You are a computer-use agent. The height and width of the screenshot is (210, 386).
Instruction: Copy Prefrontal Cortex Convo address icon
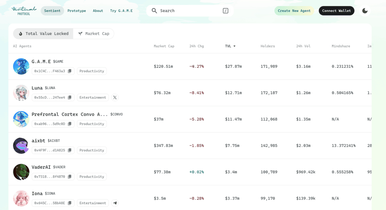point(69,124)
